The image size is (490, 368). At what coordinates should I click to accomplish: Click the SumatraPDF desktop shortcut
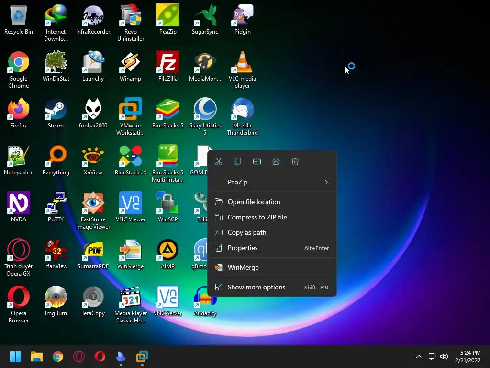93,254
